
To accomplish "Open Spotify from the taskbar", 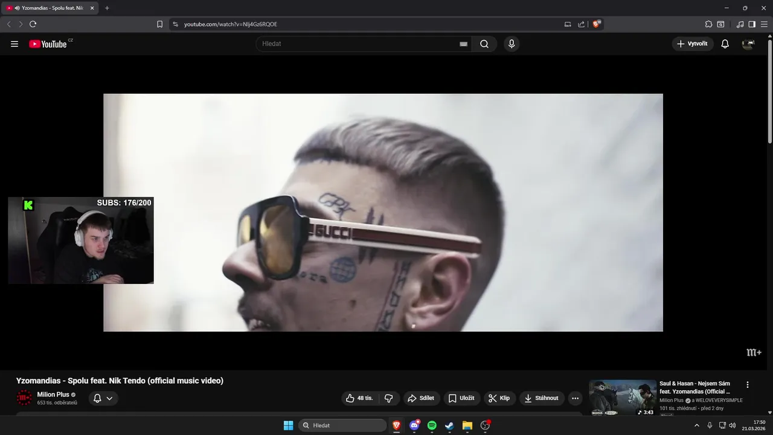I will click(x=432, y=425).
